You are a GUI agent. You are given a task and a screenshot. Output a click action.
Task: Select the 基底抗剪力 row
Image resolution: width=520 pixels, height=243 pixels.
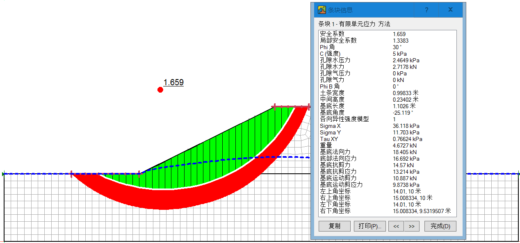coord(387,165)
